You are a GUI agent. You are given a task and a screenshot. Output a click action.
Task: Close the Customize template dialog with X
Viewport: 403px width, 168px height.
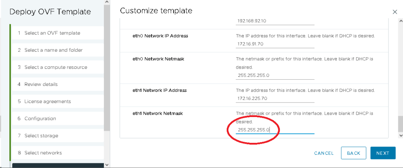(x=395, y=12)
